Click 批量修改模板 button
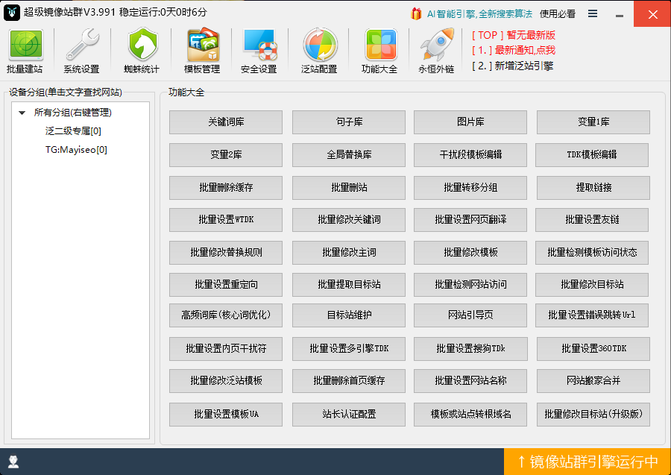Image resolution: width=671 pixels, height=475 pixels. 470,253
